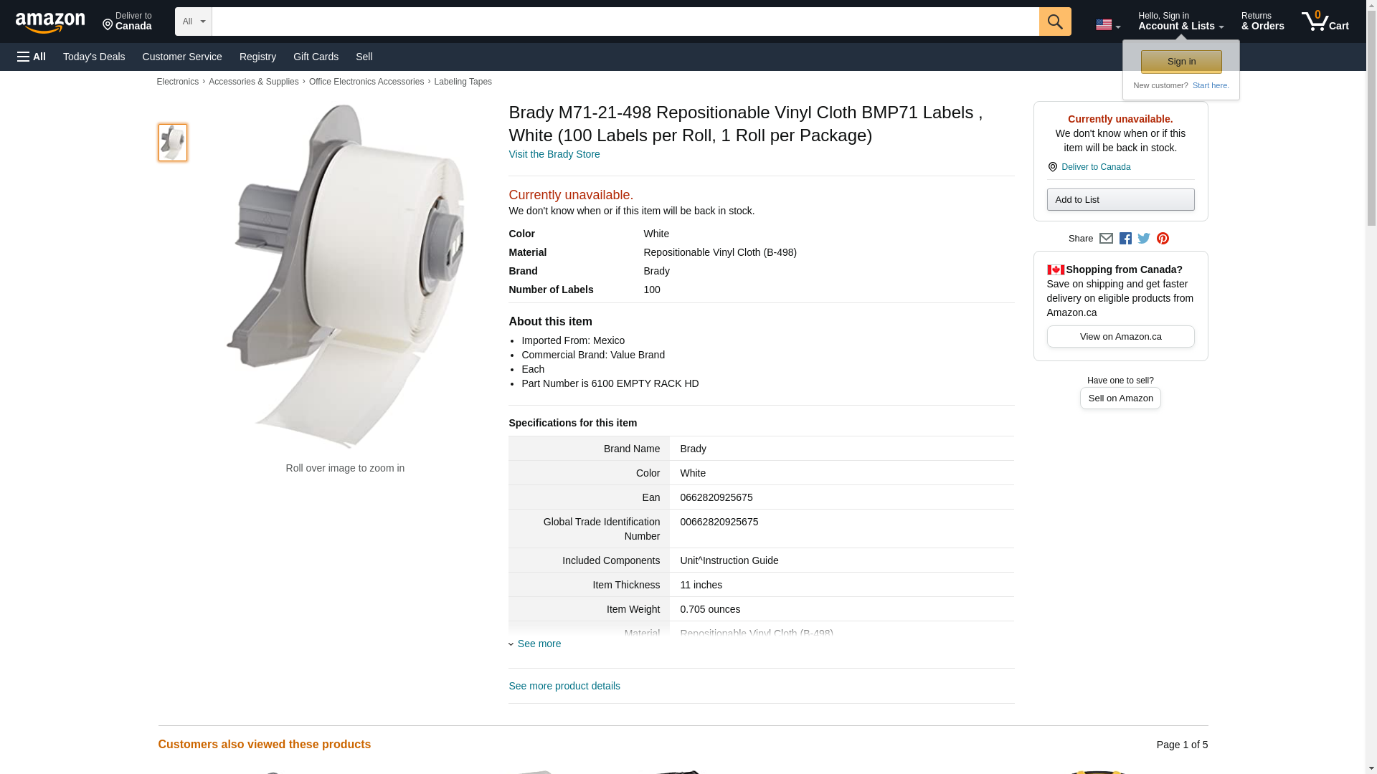Click Add to List button
The height and width of the screenshot is (774, 1377).
(x=1120, y=200)
